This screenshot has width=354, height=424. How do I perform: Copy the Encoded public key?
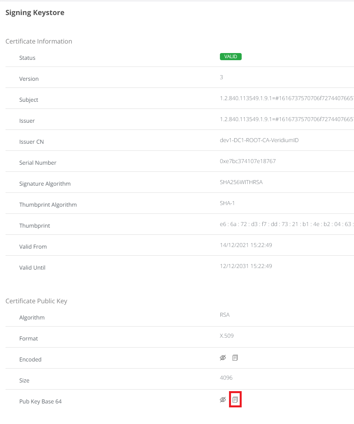pos(235,358)
